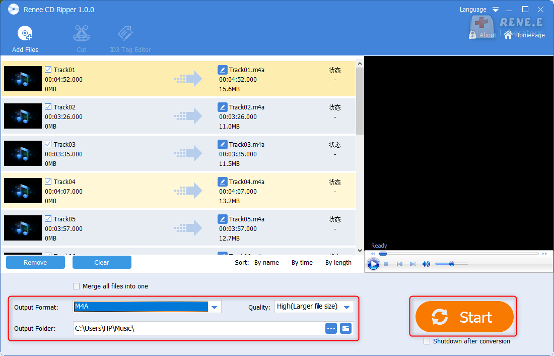Click the About lock icon

tap(472, 35)
